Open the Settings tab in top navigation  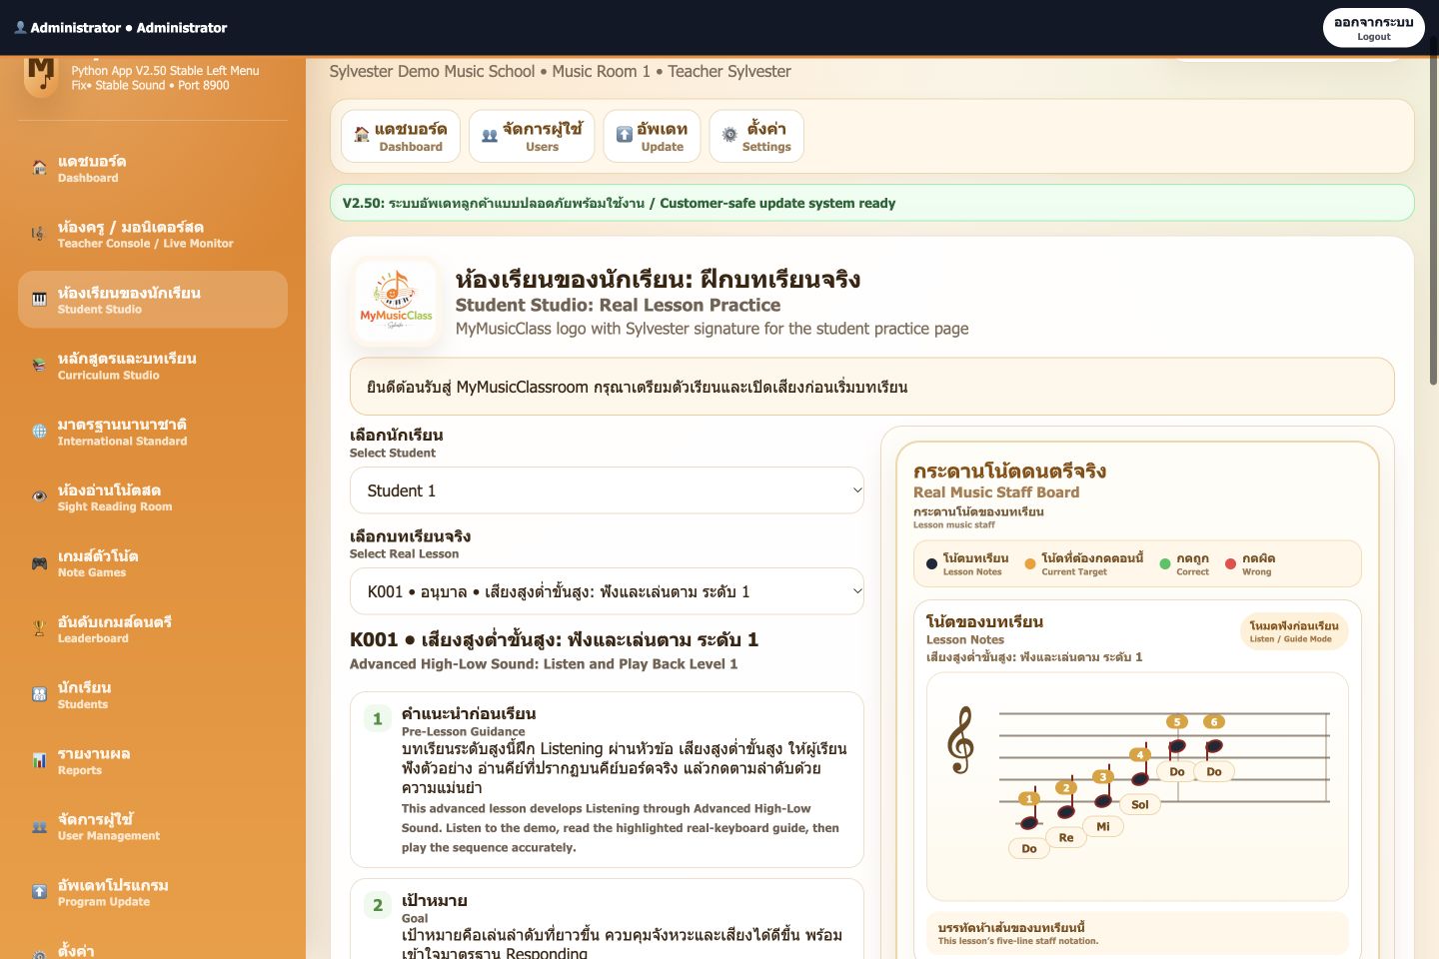pos(756,136)
